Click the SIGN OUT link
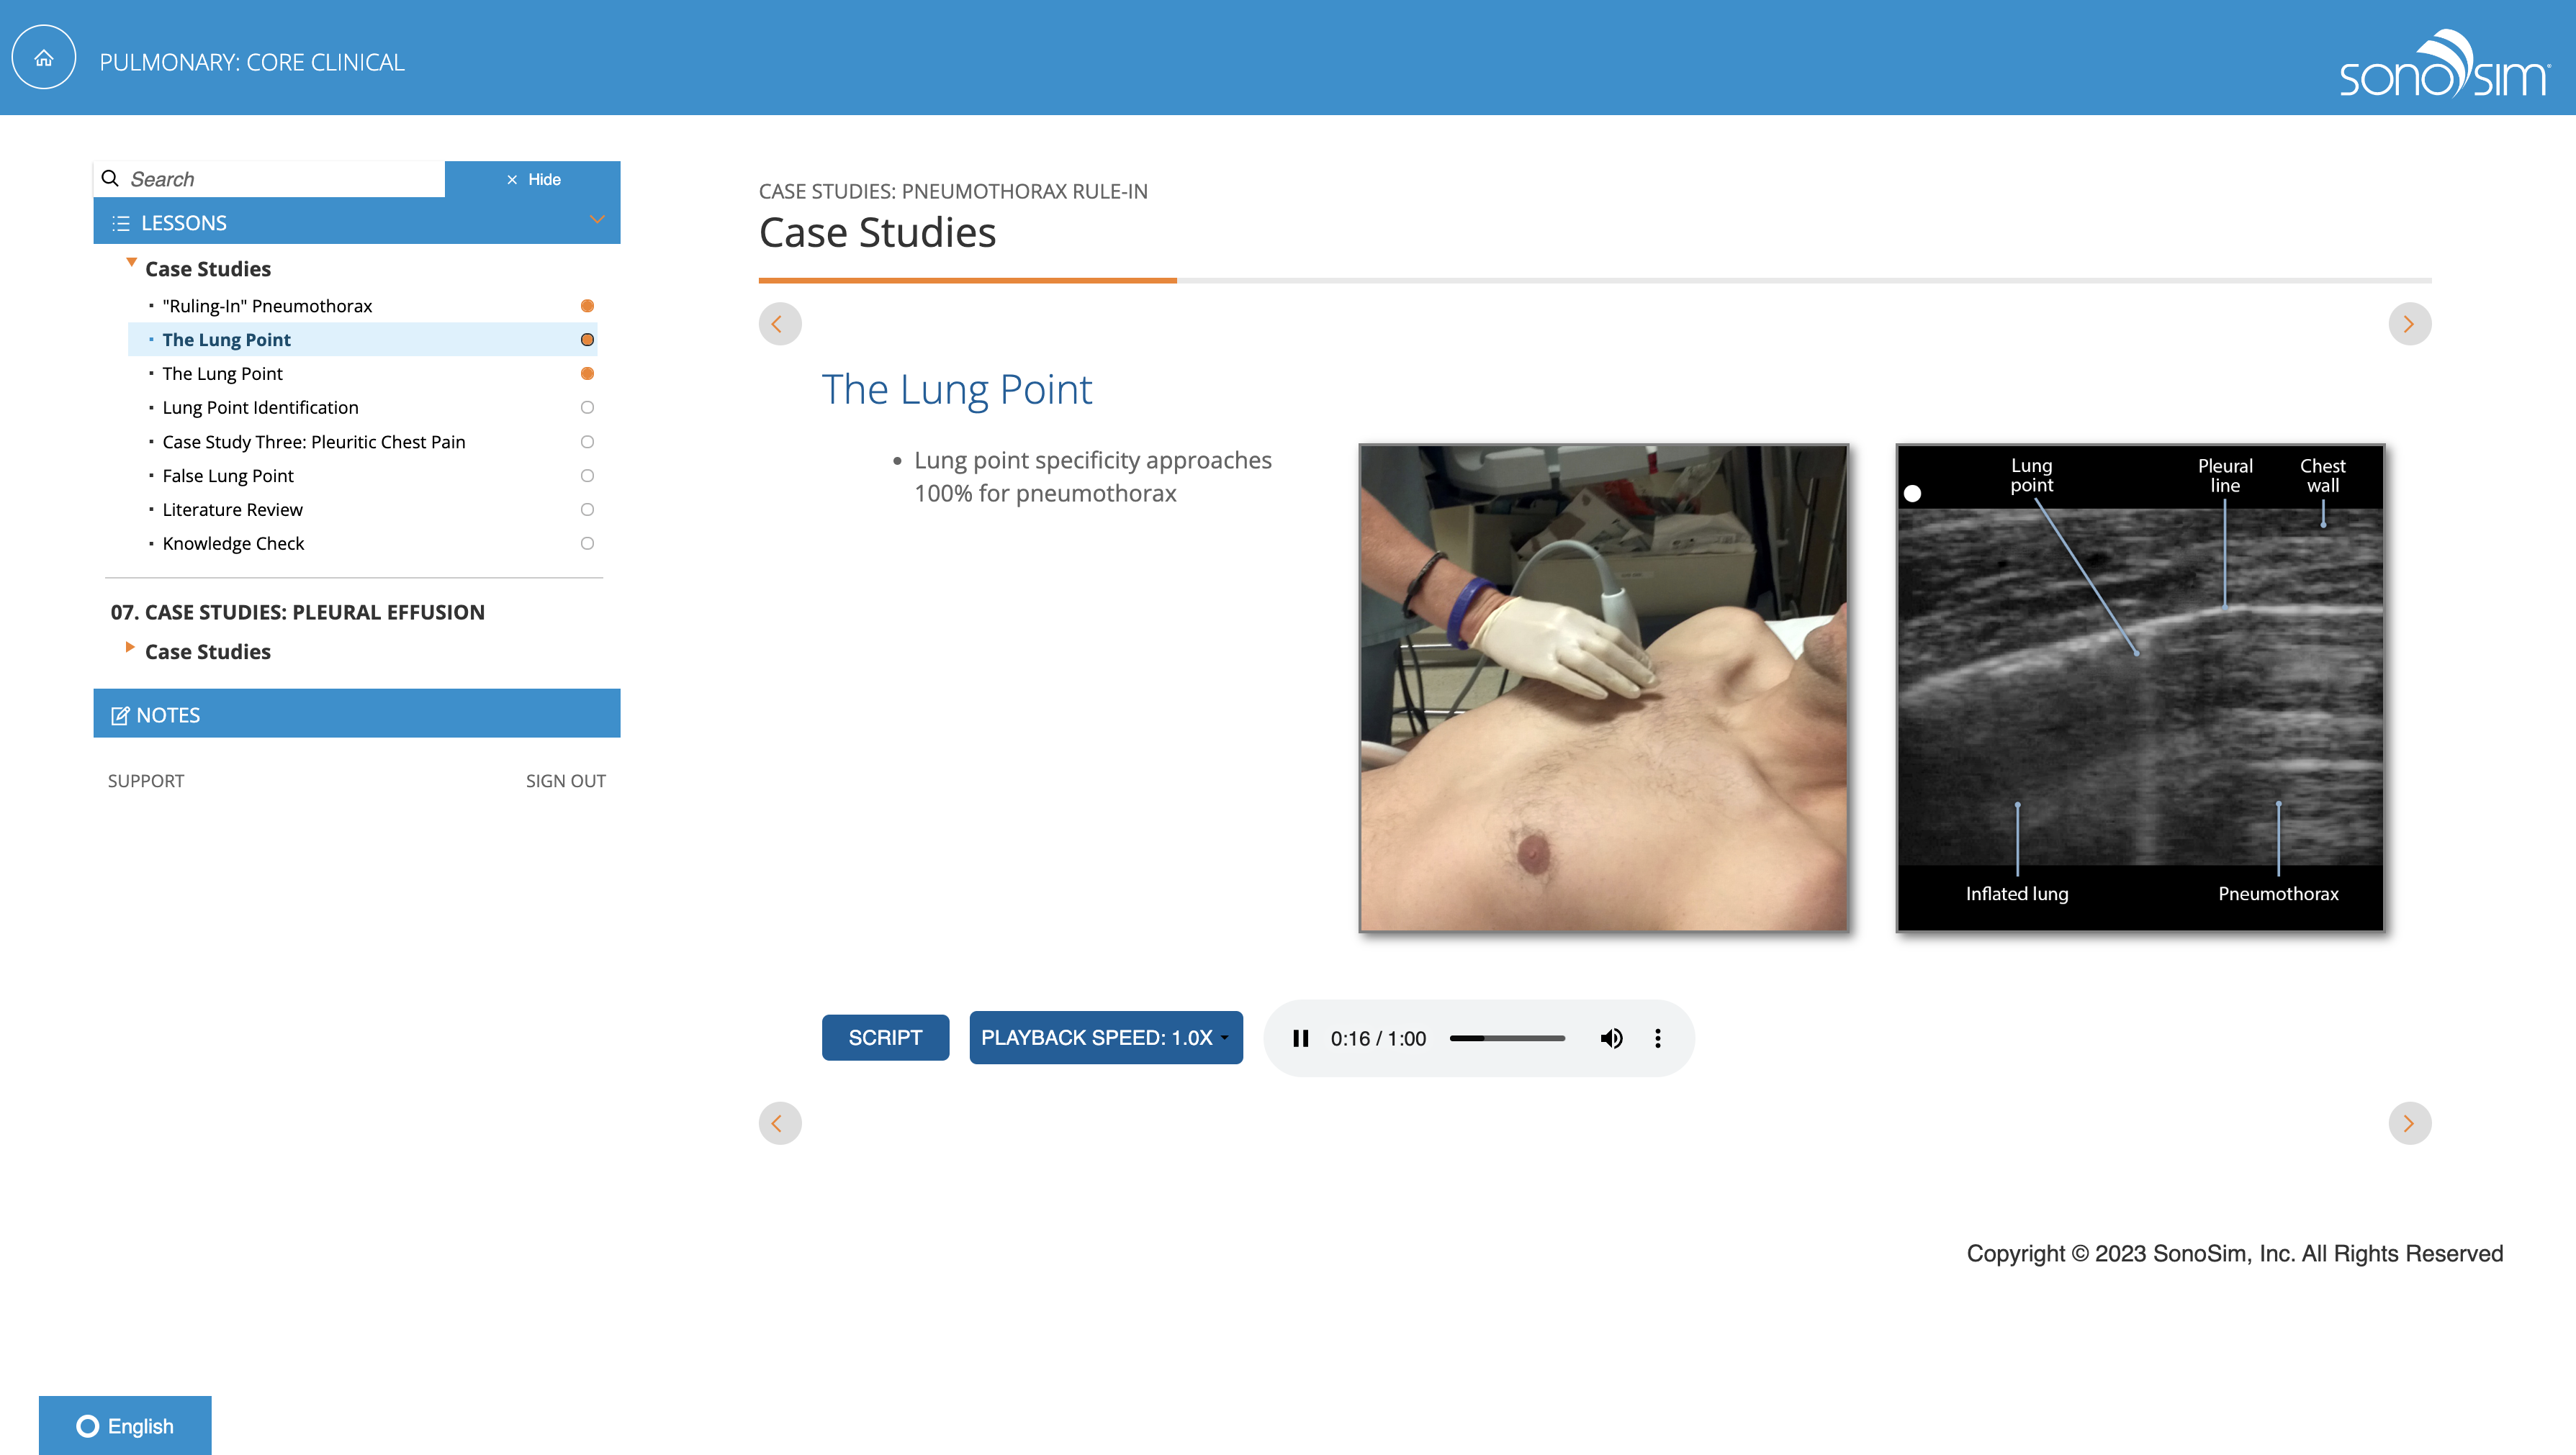This screenshot has width=2576, height=1455. point(565,781)
